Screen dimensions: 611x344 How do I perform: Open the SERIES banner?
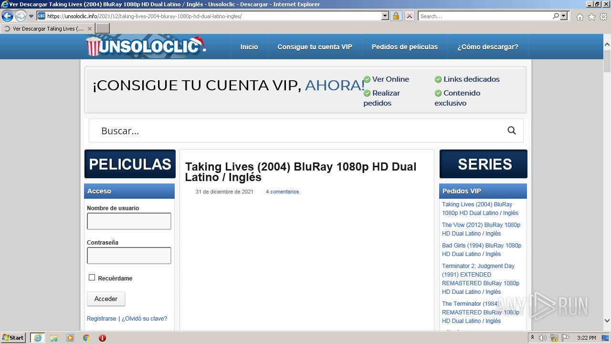tap(484, 164)
